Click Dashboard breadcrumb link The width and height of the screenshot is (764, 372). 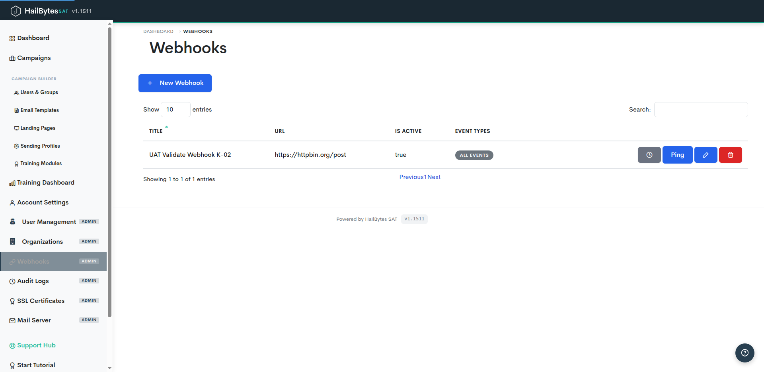158,31
